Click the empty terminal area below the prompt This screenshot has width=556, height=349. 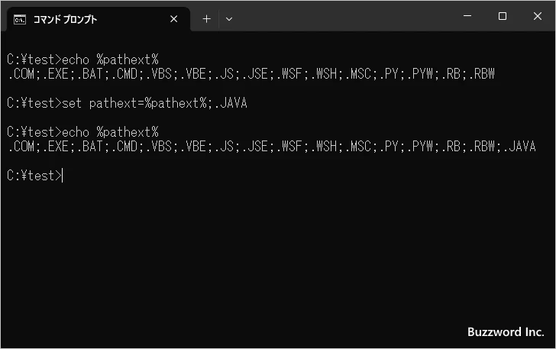278,255
